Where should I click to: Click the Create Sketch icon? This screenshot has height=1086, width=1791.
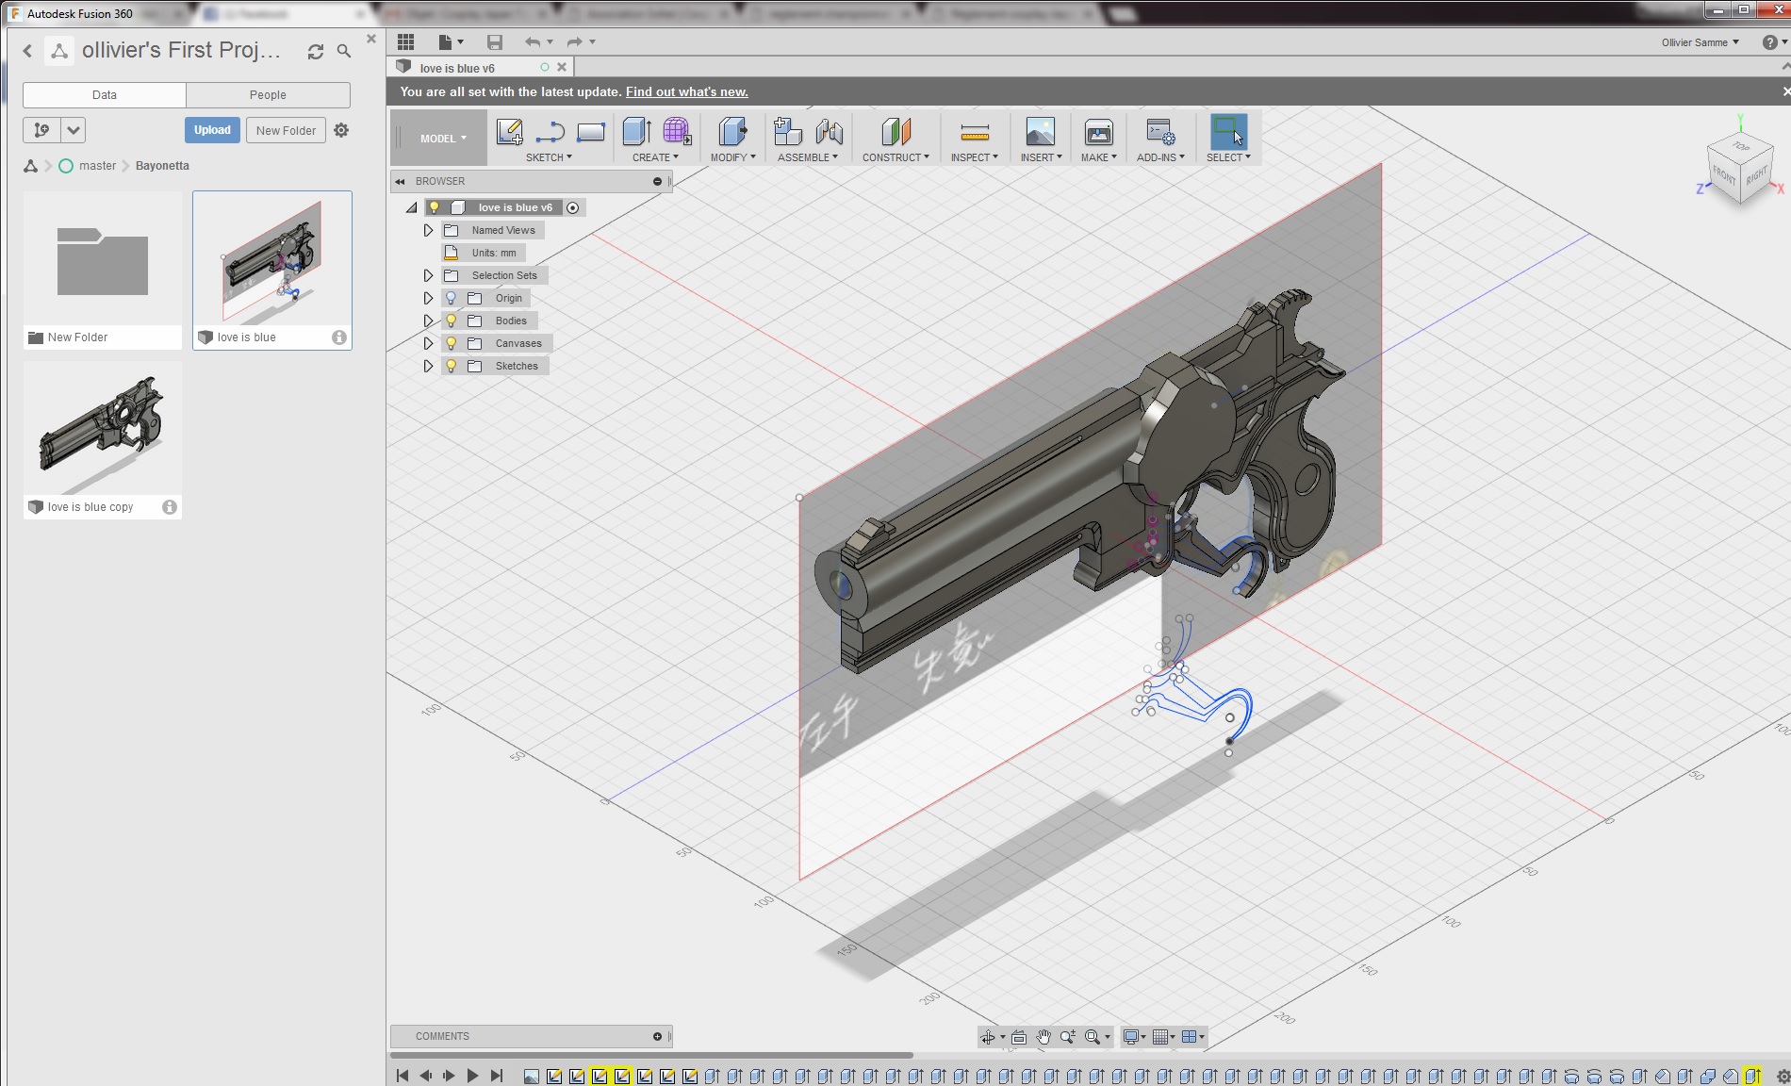coord(509,132)
